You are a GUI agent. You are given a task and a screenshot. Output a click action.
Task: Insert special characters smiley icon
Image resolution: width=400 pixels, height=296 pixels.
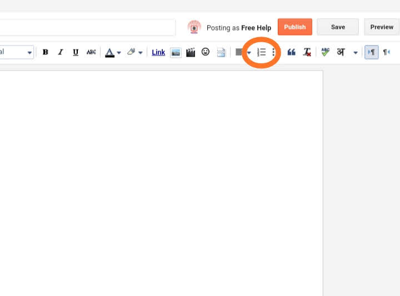pos(206,52)
